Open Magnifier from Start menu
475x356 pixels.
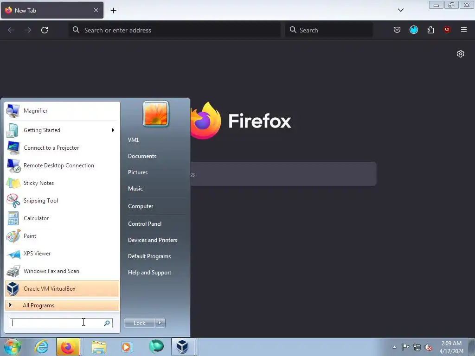click(62, 111)
